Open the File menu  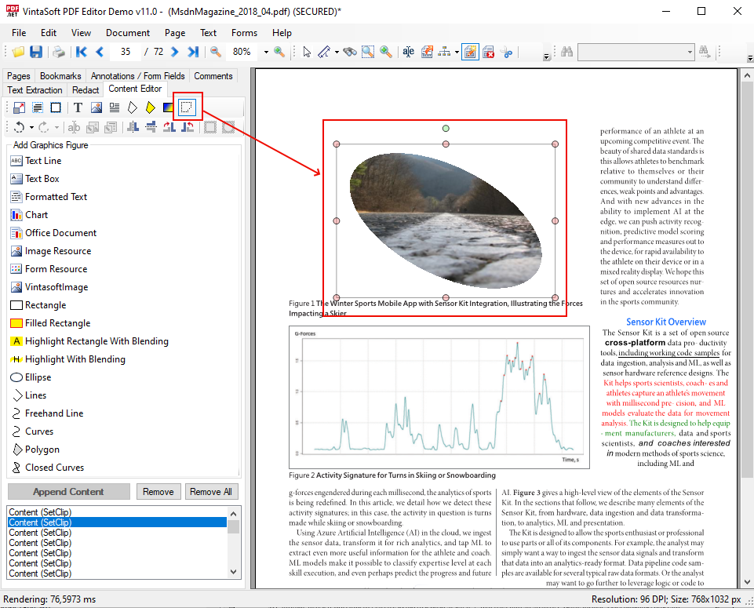19,33
